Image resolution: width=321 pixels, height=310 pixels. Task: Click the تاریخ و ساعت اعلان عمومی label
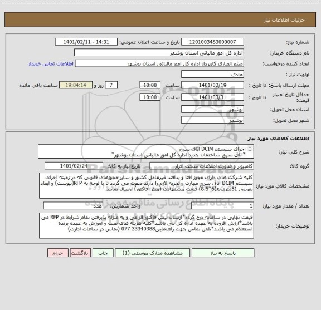tap(150, 42)
